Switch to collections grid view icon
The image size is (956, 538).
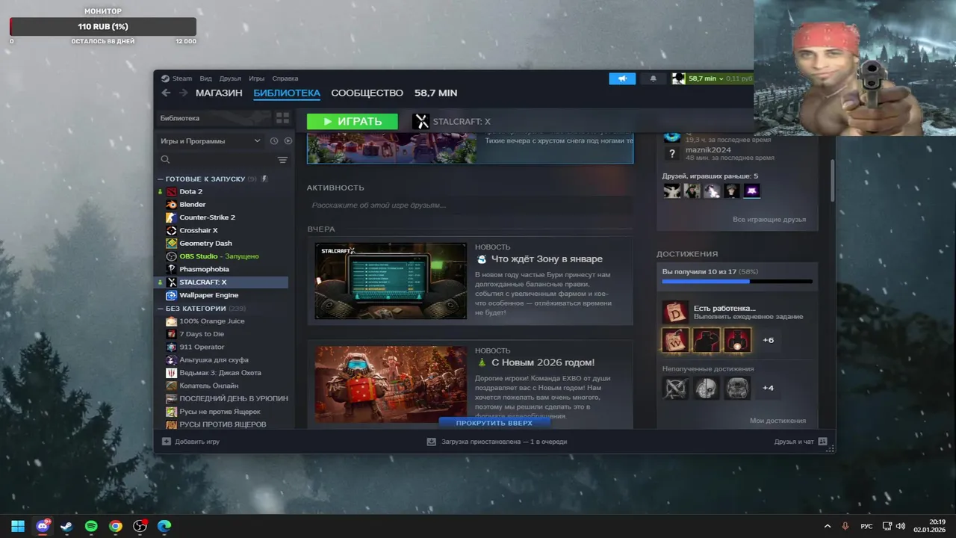point(282,118)
